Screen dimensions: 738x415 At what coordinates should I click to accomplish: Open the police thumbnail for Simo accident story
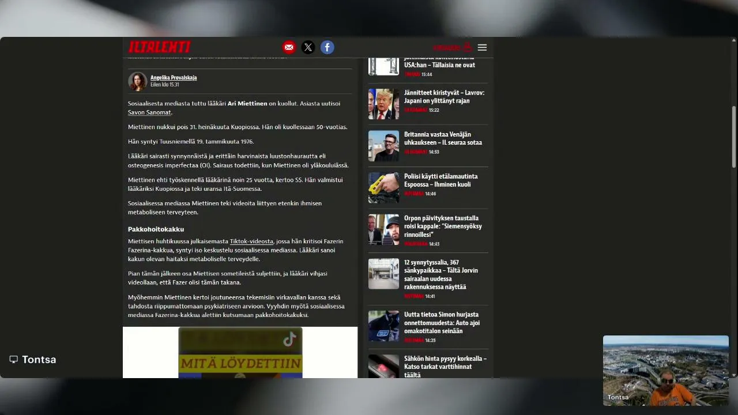pos(383,326)
